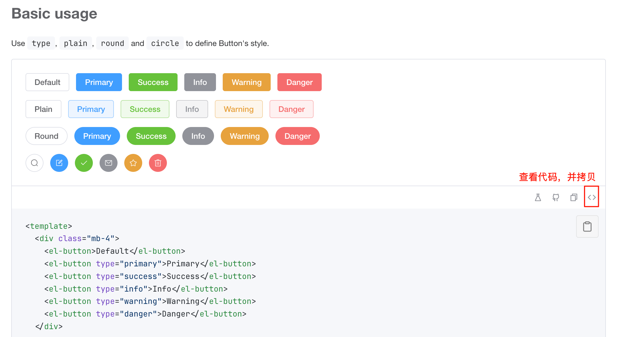The image size is (621, 337).
Task: Open the example in the online Playground
Action: coord(538,197)
